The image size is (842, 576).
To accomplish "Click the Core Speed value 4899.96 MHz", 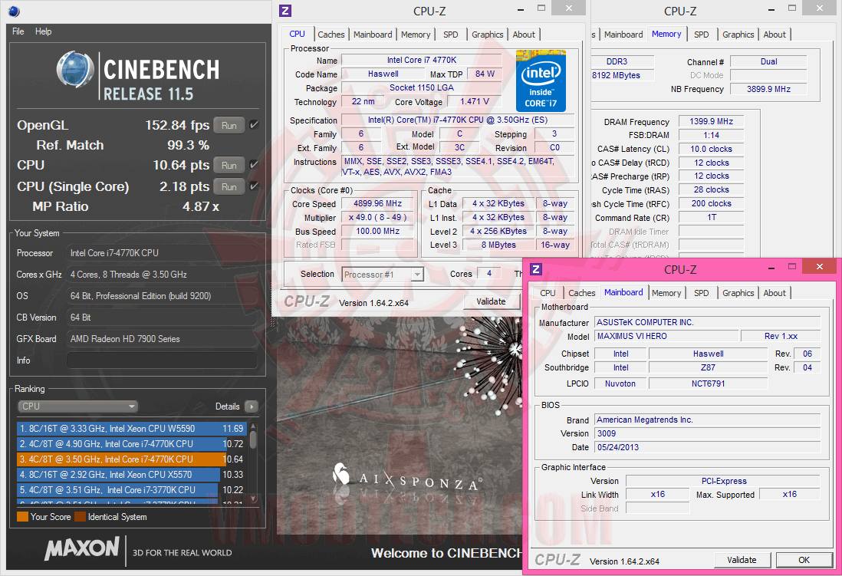I will [x=377, y=204].
